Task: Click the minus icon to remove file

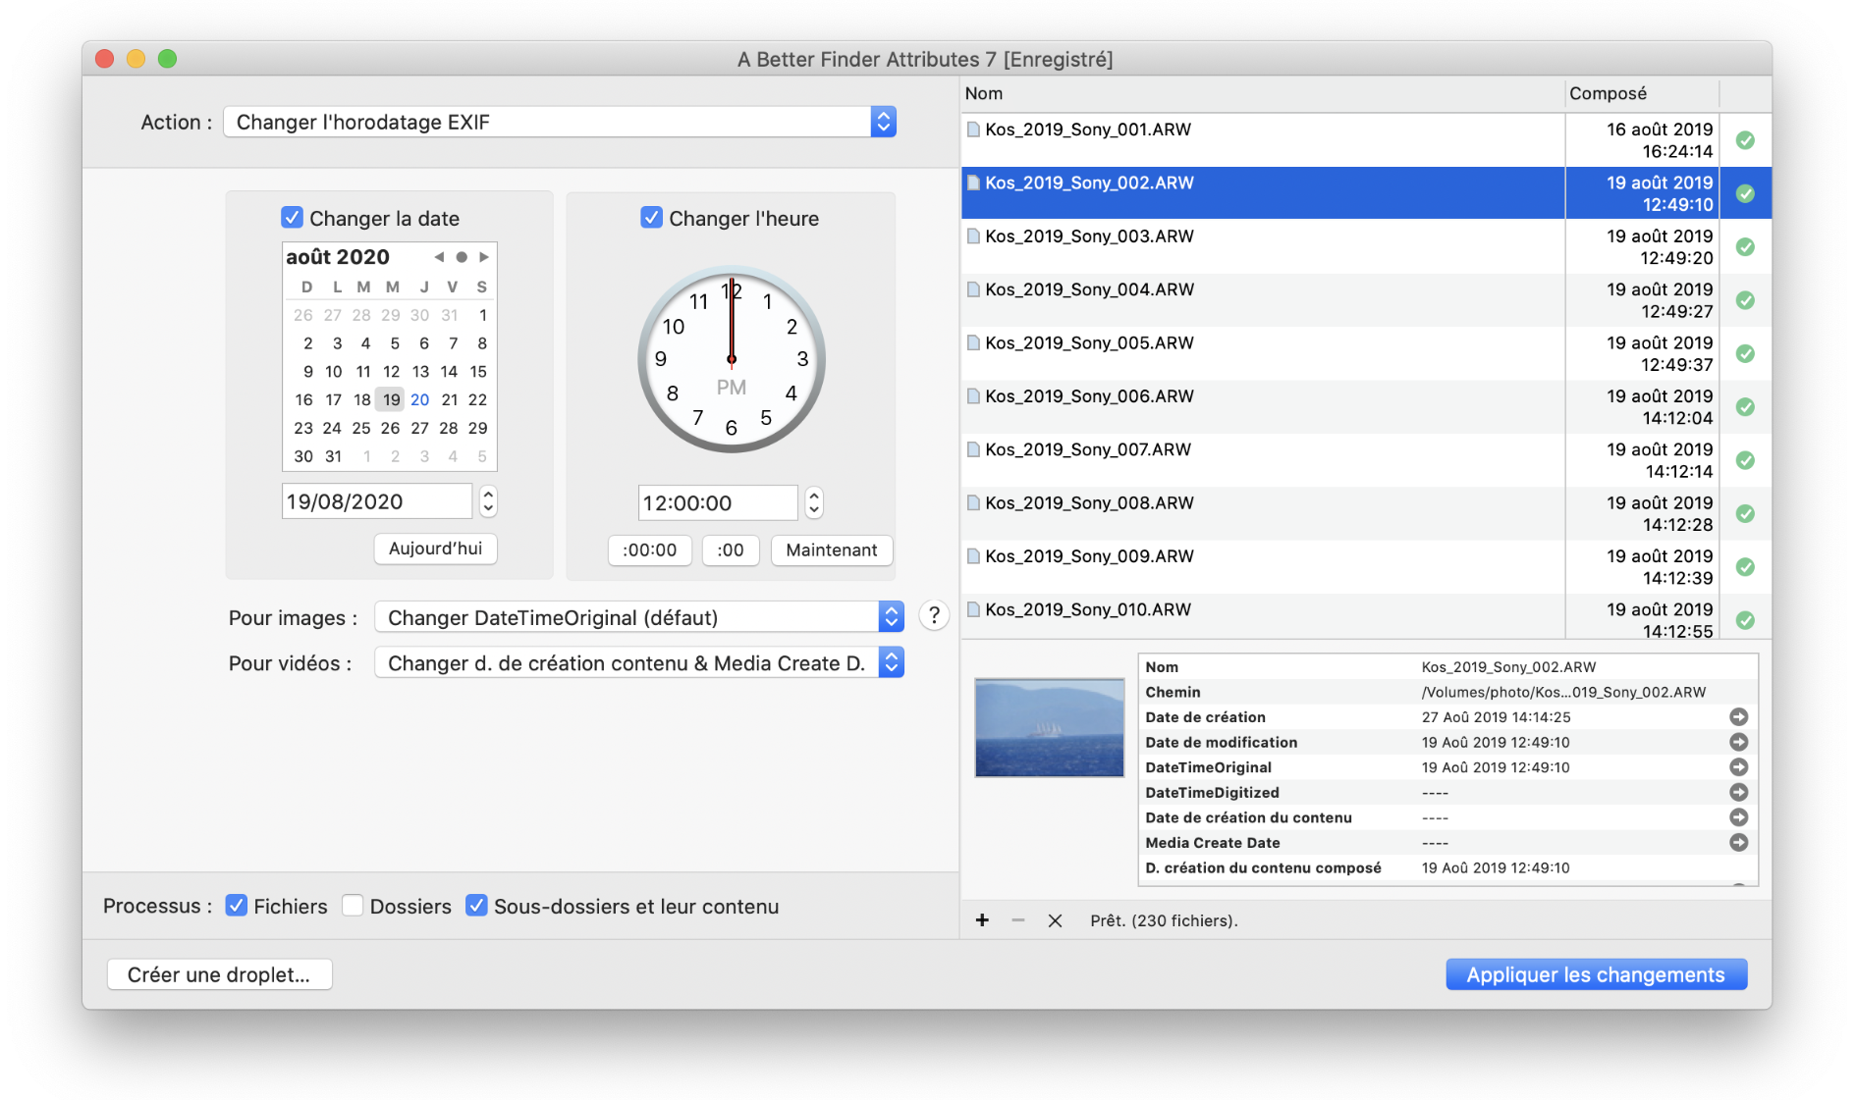Action: [x=1018, y=920]
